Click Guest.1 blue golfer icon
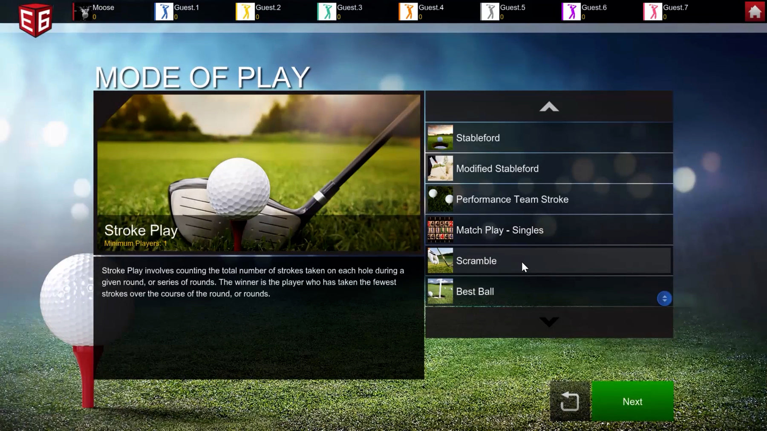 [x=164, y=12]
